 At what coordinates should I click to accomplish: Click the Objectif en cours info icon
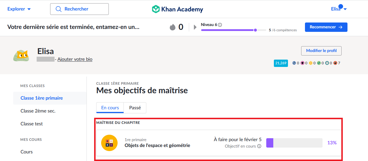click(x=259, y=146)
